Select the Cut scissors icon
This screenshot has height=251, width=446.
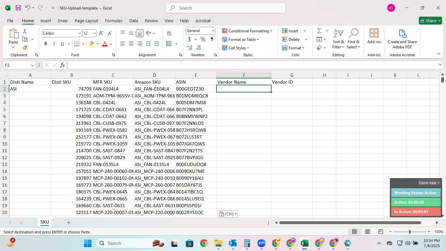tap(25, 31)
